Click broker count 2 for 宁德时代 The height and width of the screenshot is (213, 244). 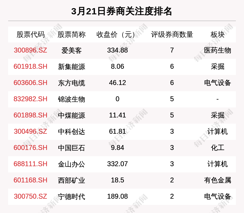click(x=172, y=196)
